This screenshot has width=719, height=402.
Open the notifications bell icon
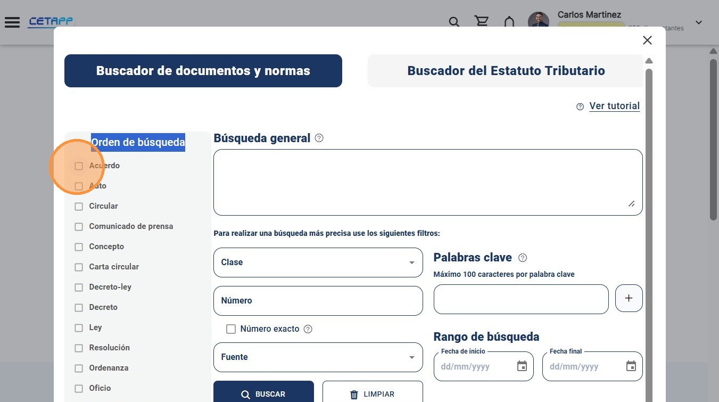[x=509, y=22]
